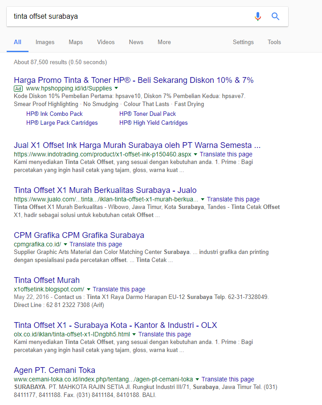Click the www.hpshopping.id/id/Supplies URL text

69,88
